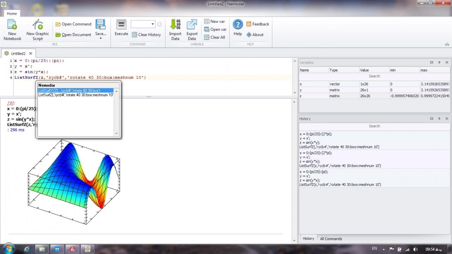The image size is (452, 254).
Task: Click the Export Data icon
Action: [192, 25]
